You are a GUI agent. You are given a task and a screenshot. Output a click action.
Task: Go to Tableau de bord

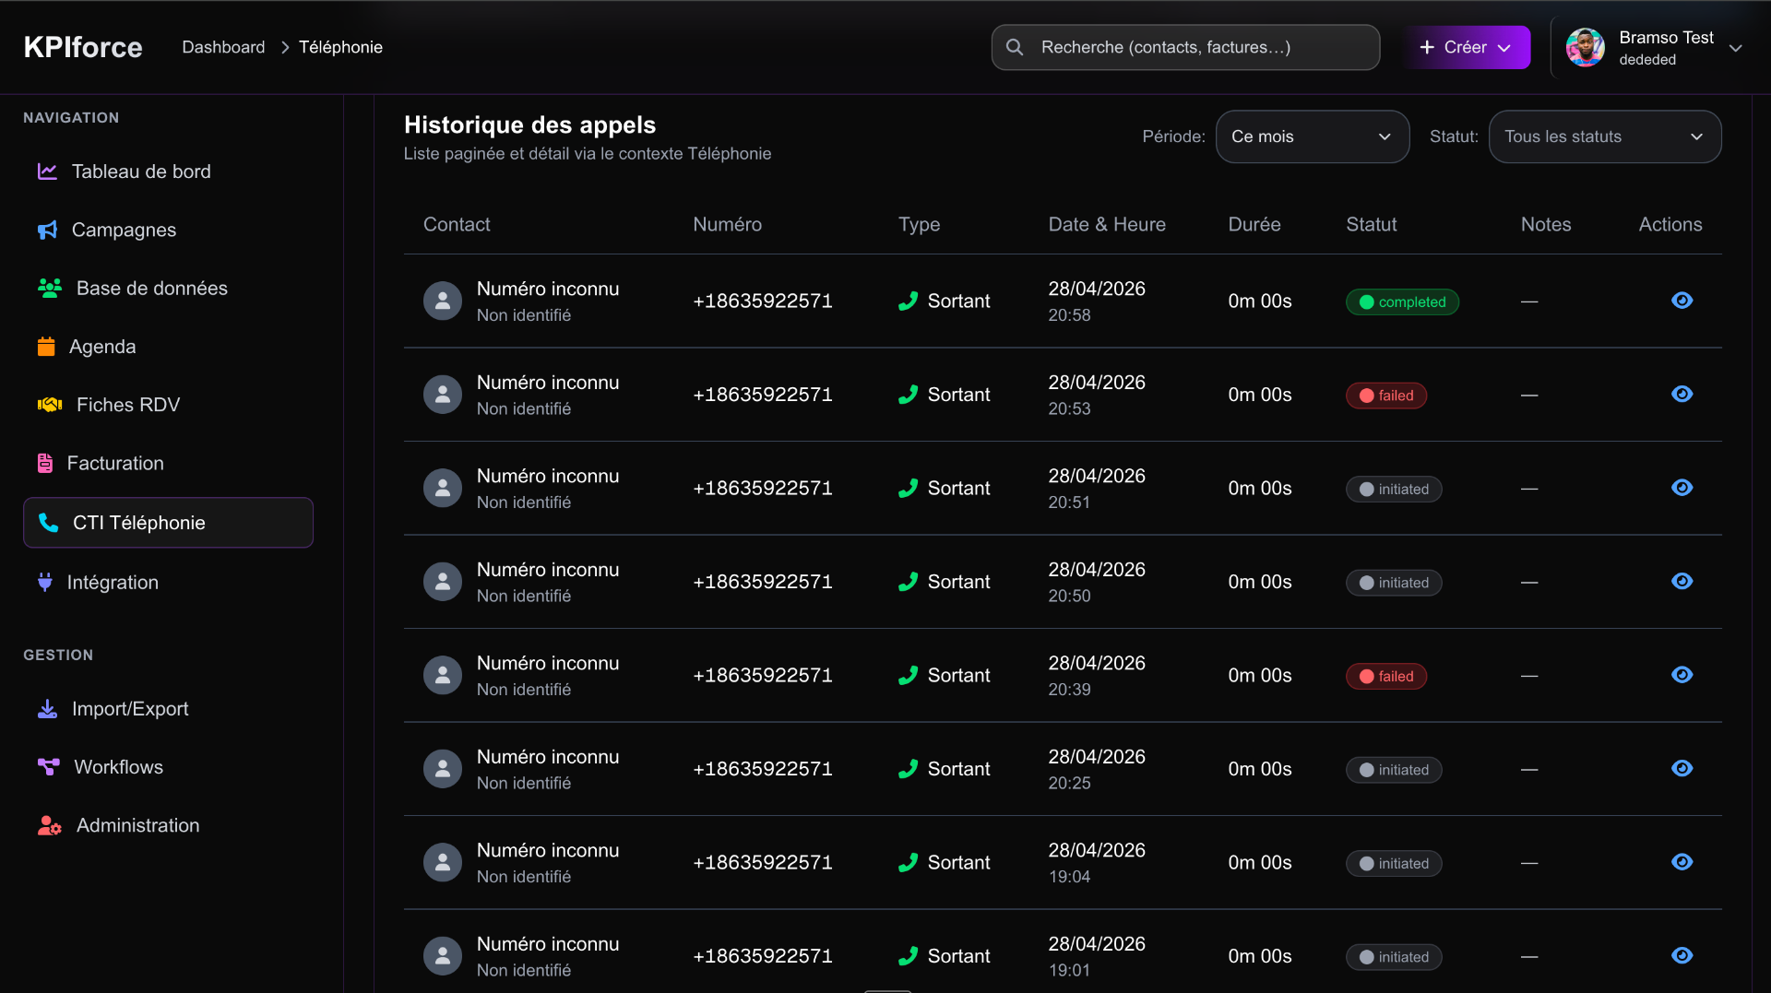coord(141,171)
